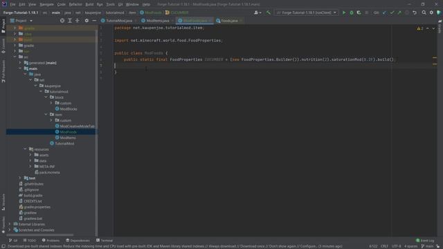This screenshot has height=249, width=443.
Task: Collapse the src folder in project tree
Action: pos(15,57)
